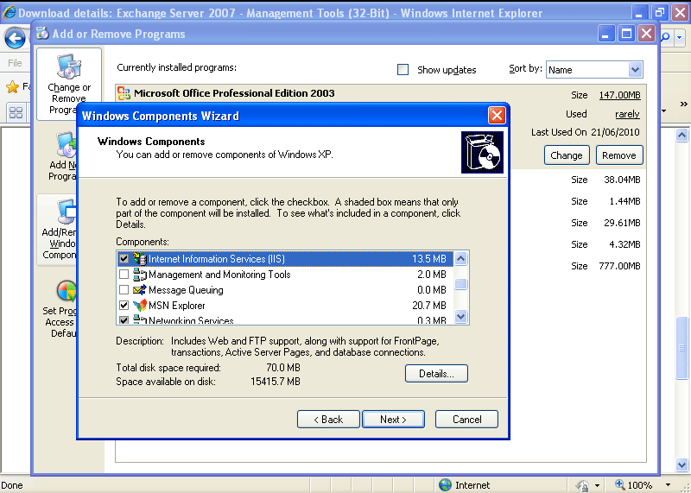
Task: Open the protected mode status dropdown arrow
Action: [597, 485]
